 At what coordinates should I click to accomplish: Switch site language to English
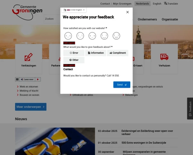(157, 4)
